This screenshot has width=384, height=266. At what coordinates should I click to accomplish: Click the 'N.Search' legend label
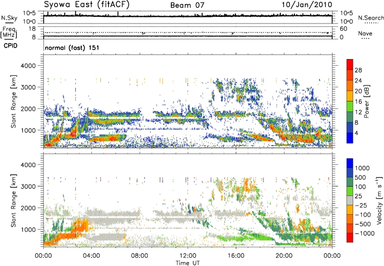pyautogui.click(x=371, y=18)
